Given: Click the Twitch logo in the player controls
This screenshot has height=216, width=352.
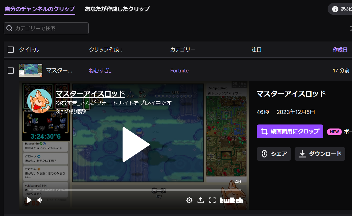Looking at the screenshot, I should coord(231,200).
